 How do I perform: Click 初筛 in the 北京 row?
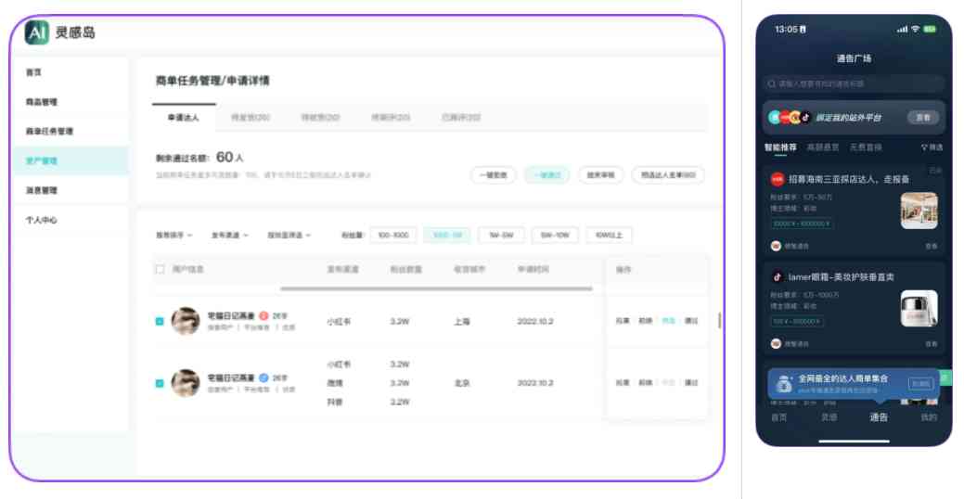[645, 383]
